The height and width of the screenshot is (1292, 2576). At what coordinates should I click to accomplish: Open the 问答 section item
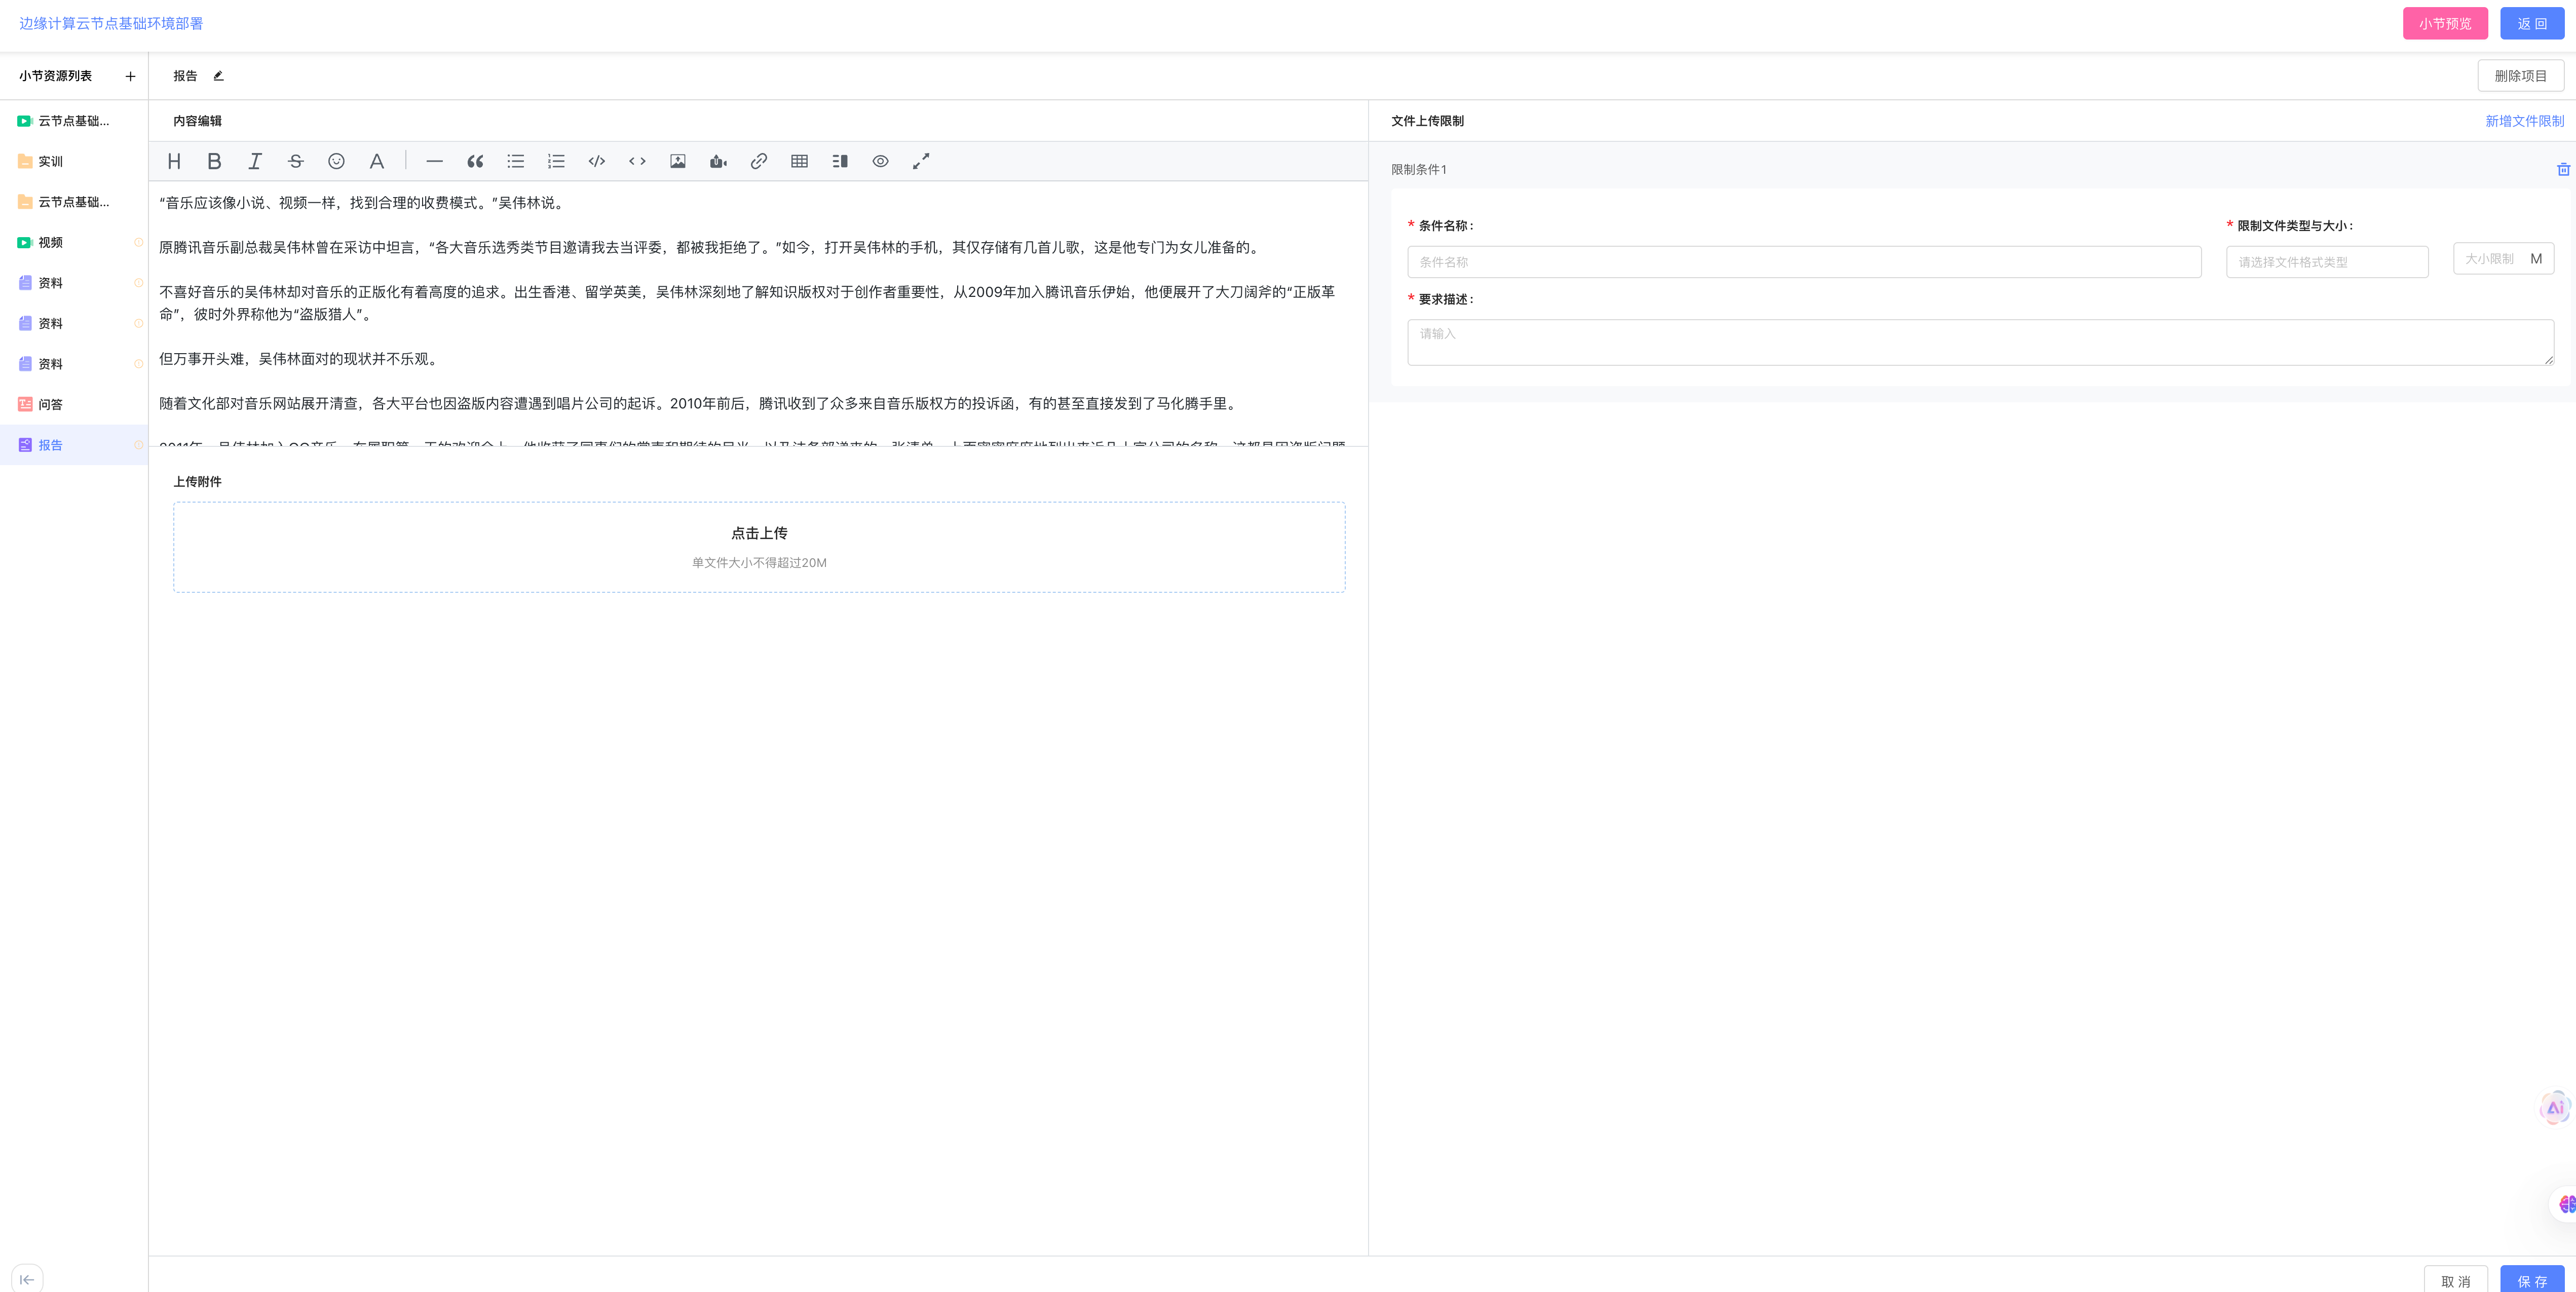50,405
